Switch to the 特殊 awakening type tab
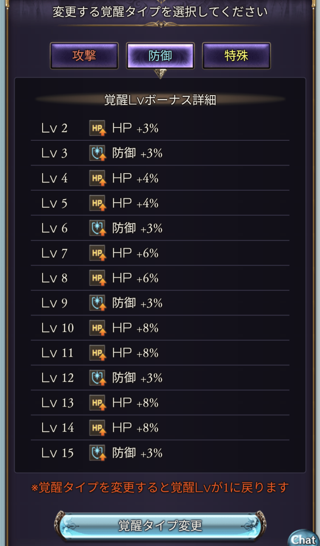The width and height of the screenshot is (320, 546). click(x=236, y=56)
